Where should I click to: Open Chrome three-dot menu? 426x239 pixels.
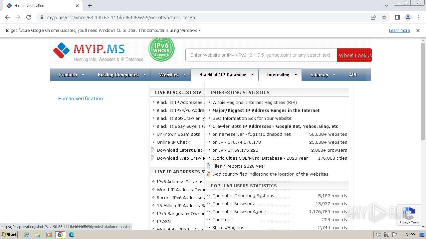tap(418, 17)
